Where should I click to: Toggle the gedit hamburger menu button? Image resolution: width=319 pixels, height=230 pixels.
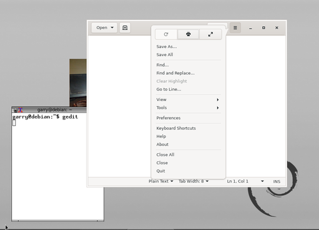point(235,27)
